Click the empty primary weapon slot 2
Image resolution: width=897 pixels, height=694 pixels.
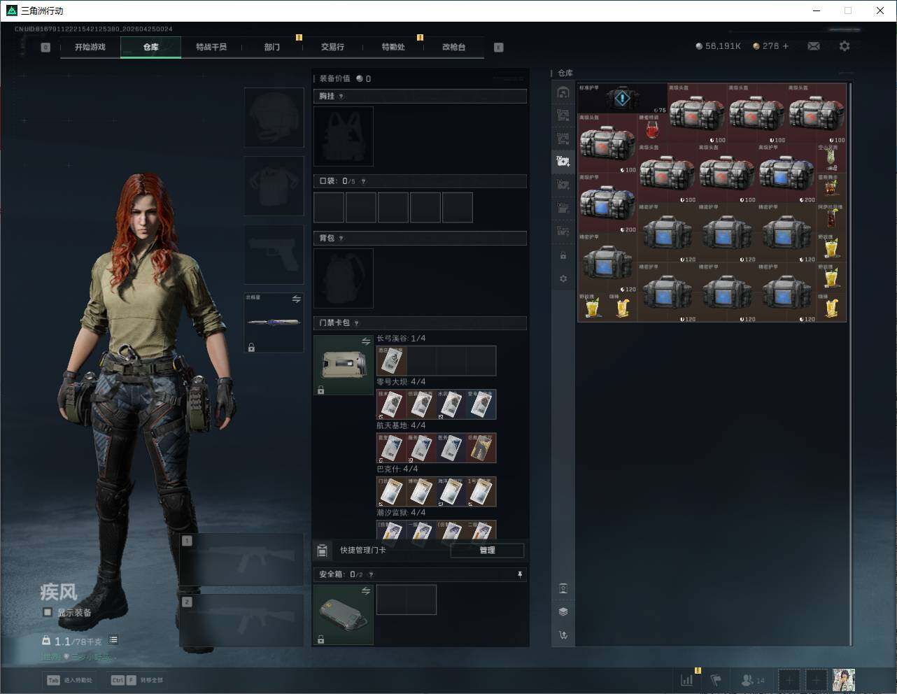pos(242,621)
